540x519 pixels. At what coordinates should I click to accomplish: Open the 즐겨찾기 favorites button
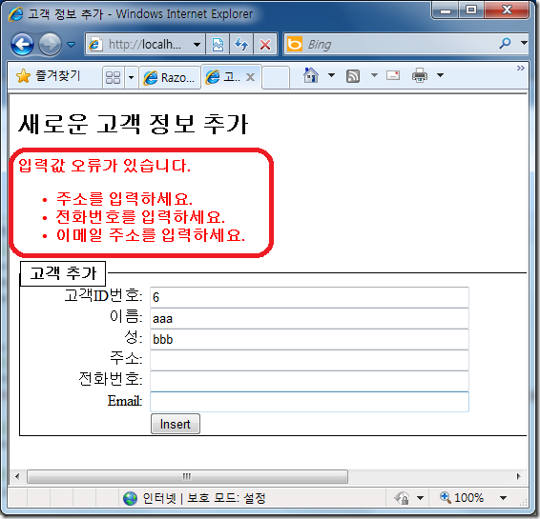coord(49,75)
